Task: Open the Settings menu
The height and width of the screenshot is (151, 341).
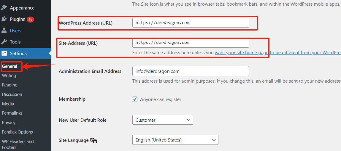Action: pos(26,53)
